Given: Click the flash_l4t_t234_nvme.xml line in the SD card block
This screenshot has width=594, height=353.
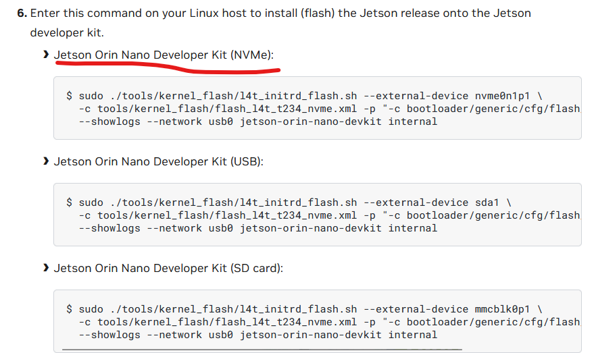Looking at the screenshot, I should pyautogui.click(x=330, y=322).
